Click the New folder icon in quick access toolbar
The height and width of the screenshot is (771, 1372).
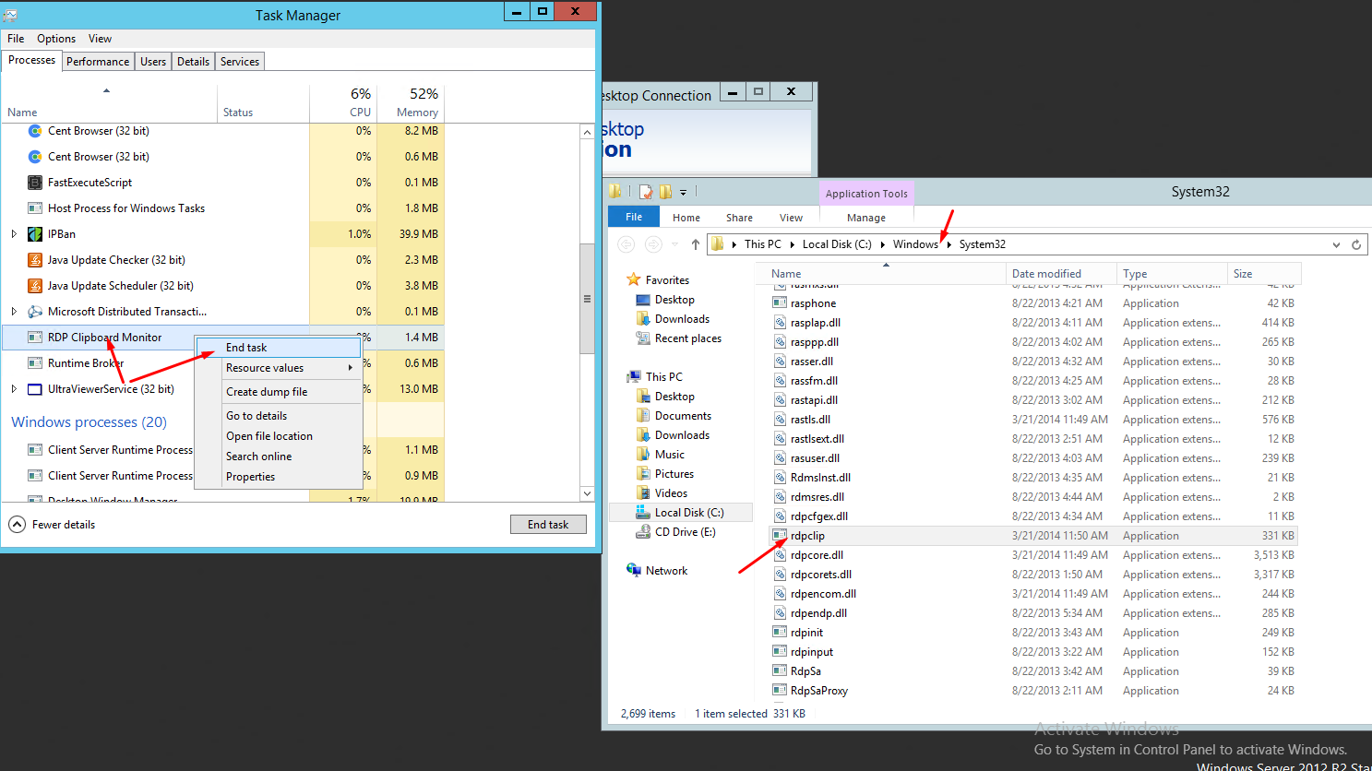pos(665,192)
